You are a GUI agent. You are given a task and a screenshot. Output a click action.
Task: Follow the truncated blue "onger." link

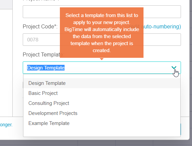pos(6,125)
